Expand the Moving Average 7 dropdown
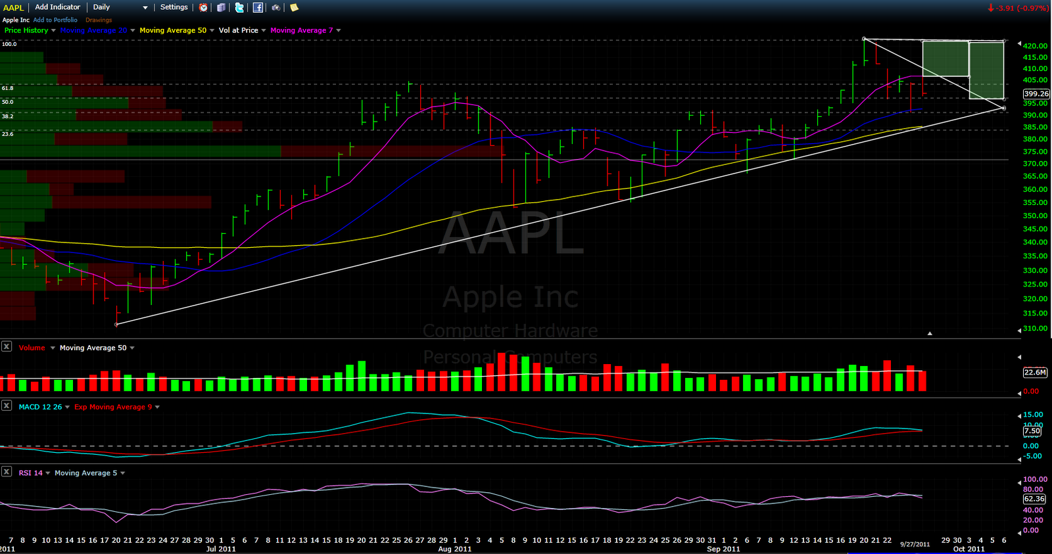The image size is (1052, 554). pos(339,30)
